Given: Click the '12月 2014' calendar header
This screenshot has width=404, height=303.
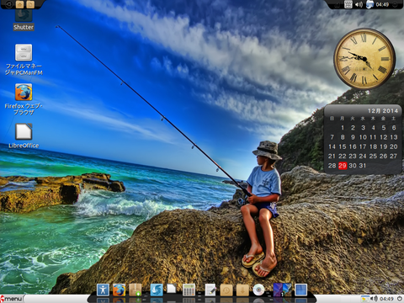Looking at the screenshot, I should pos(383,111).
